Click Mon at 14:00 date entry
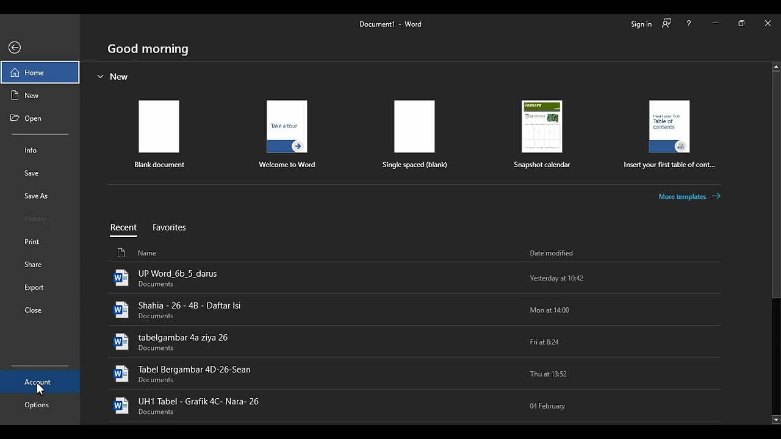The image size is (781, 439). point(549,310)
